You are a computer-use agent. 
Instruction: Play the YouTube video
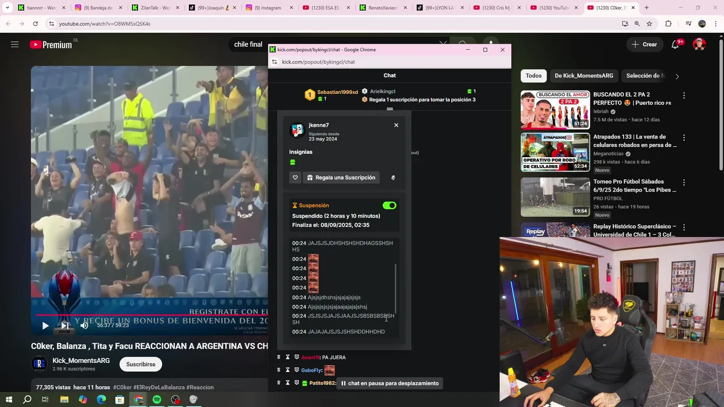(x=45, y=325)
